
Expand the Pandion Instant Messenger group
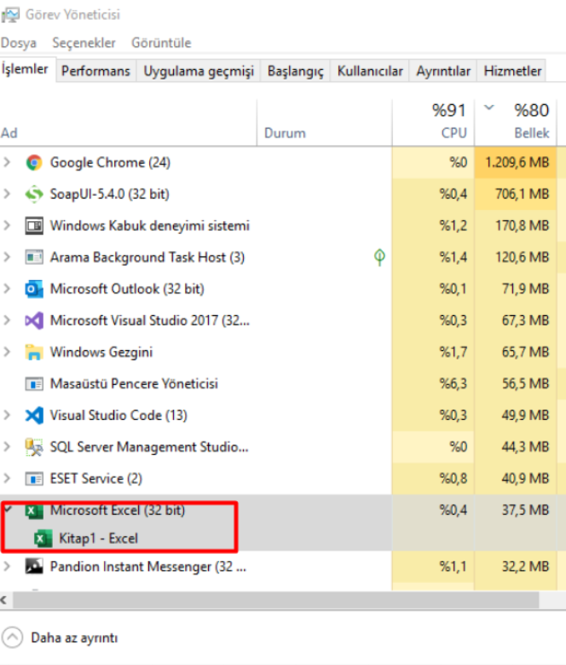(7, 566)
